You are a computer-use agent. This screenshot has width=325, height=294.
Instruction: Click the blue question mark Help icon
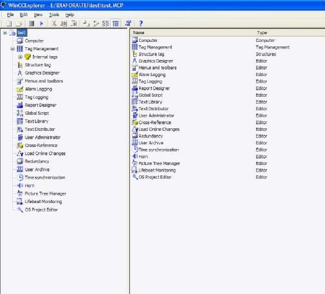(141, 23)
